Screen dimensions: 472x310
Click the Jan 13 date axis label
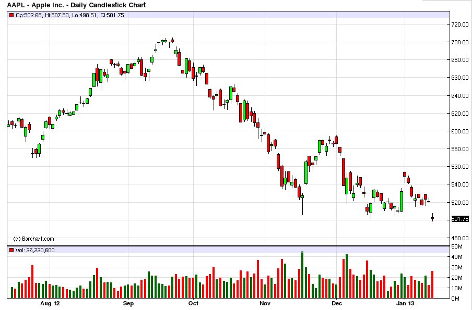(x=405, y=303)
